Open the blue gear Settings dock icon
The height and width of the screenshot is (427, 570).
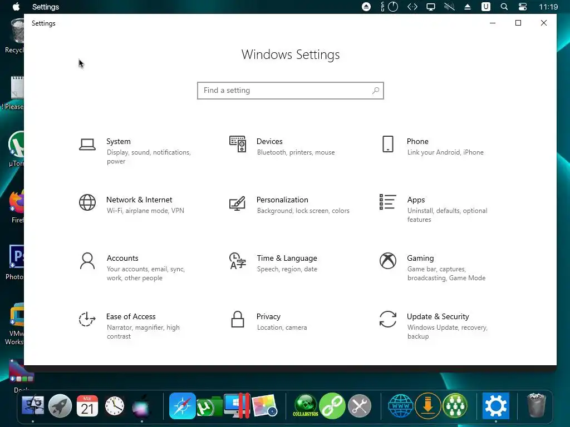pyautogui.click(x=496, y=406)
